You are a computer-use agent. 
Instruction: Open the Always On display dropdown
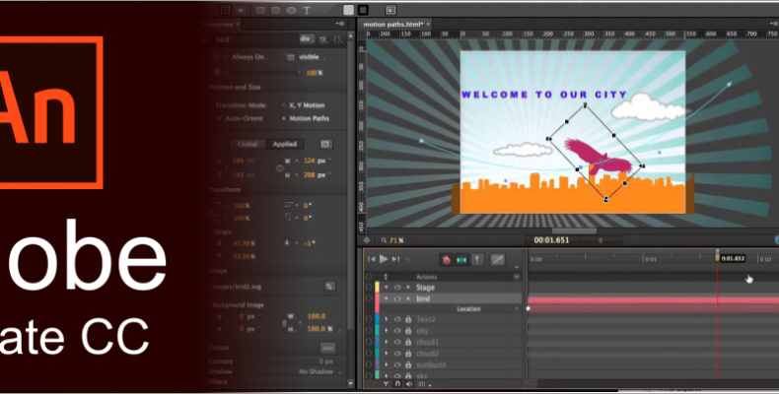coord(248,57)
